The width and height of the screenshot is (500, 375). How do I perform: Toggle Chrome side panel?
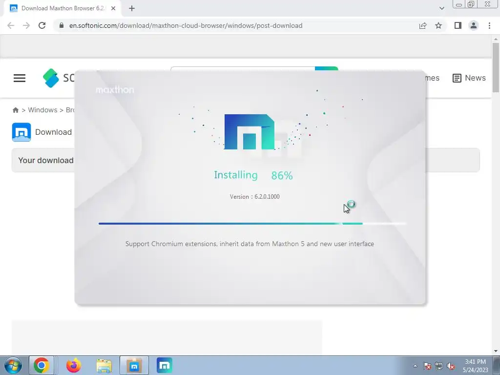click(x=458, y=25)
